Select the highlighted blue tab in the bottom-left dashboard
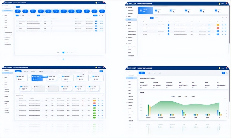The height and width of the screenshot is (138, 231). (x=18, y=71)
